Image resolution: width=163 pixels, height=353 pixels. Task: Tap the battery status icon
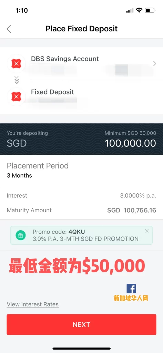(150, 10)
